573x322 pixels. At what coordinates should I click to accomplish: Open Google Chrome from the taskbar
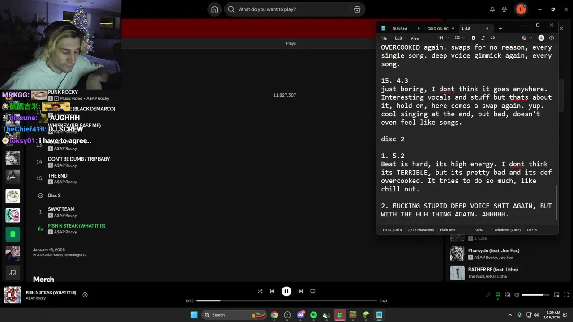pyautogui.click(x=274, y=315)
